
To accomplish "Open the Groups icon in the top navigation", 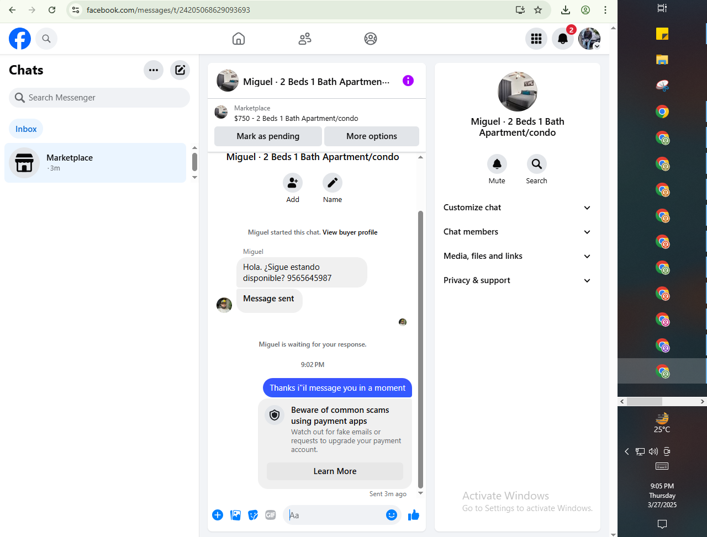I will click(x=371, y=39).
